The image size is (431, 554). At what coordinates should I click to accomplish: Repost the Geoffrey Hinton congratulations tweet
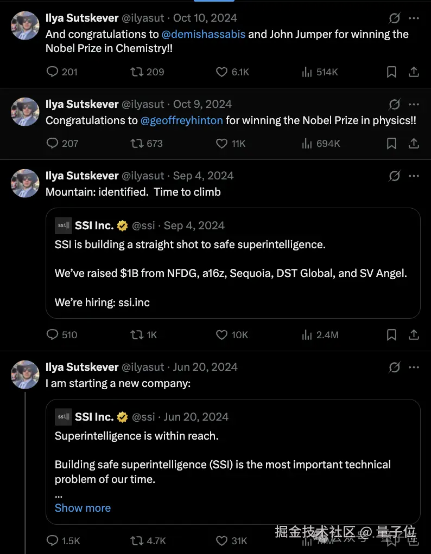tap(137, 143)
